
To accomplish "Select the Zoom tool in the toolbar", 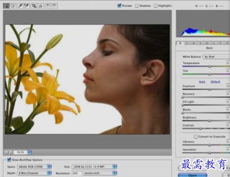I will pos(6,6).
